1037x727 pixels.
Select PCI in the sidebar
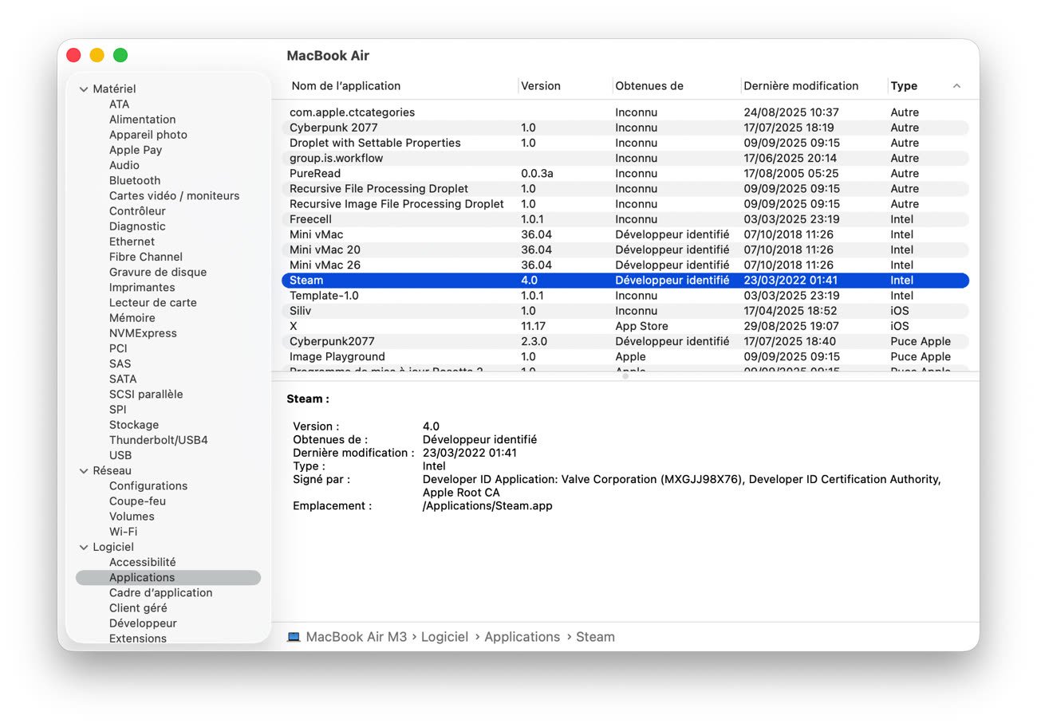pyautogui.click(x=118, y=348)
